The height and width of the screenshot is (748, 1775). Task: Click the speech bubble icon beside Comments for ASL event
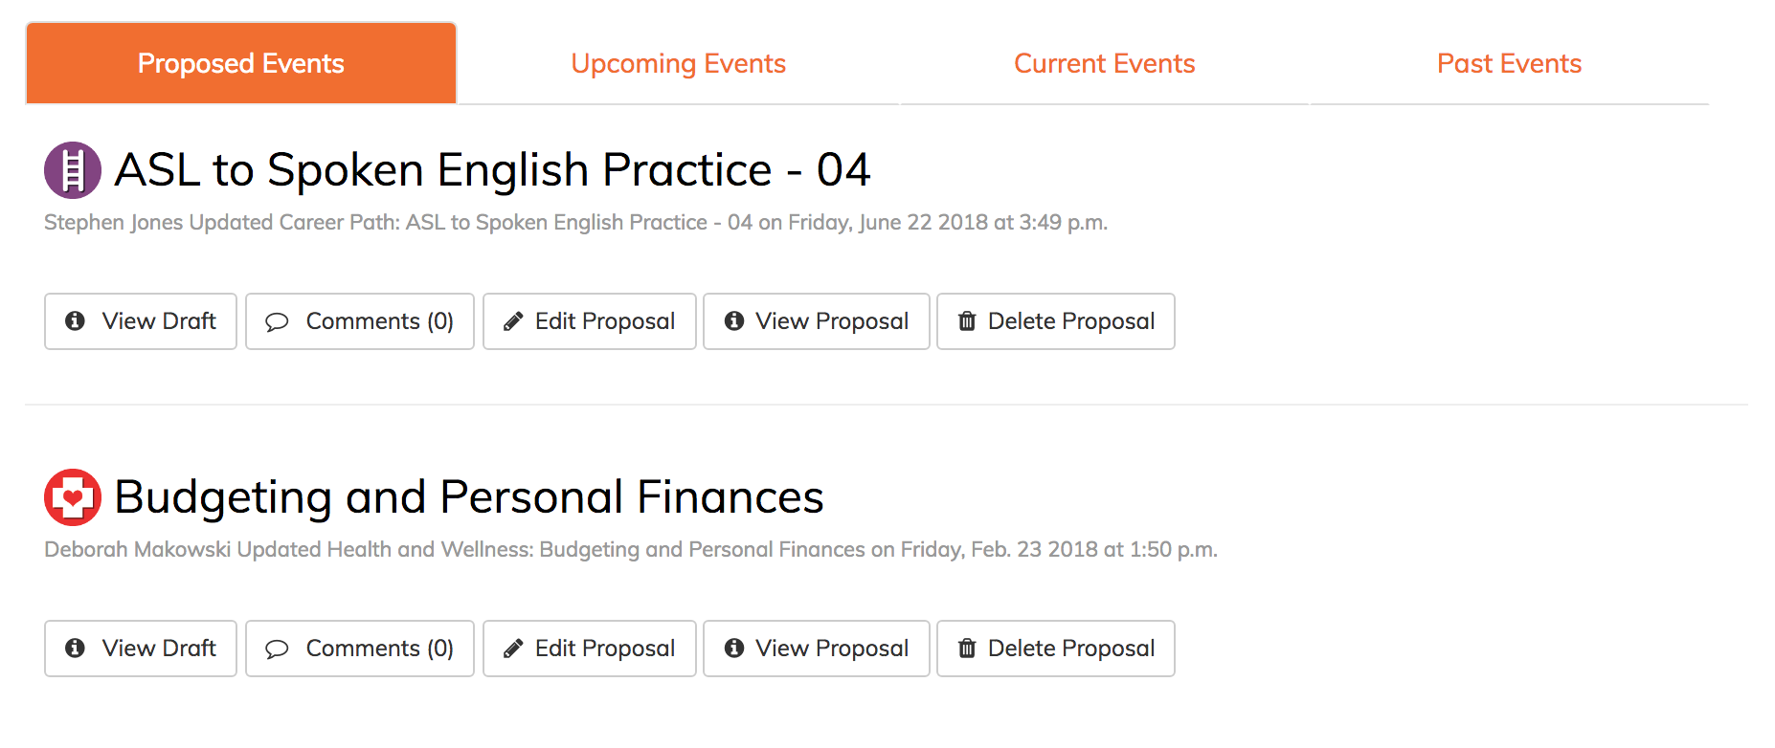(278, 321)
